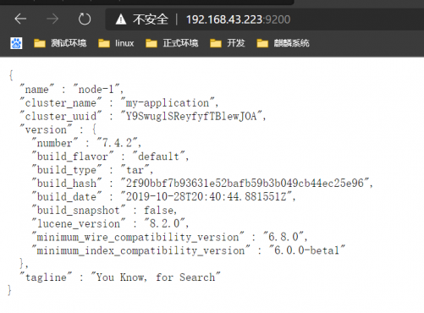Click the "6.8.0" wire compatibility value
Viewport: 424px width, 313px height.
[x=284, y=237]
